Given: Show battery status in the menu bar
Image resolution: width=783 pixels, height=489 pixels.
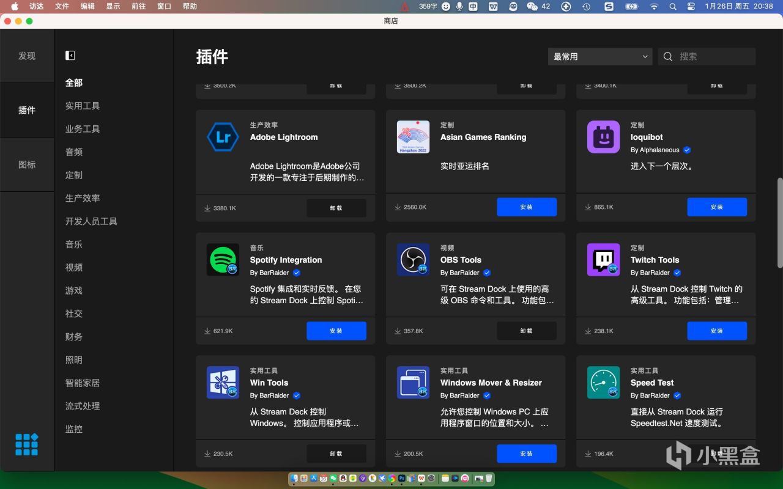Looking at the screenshot, I should pyautogui.click(x=632, y=6).
